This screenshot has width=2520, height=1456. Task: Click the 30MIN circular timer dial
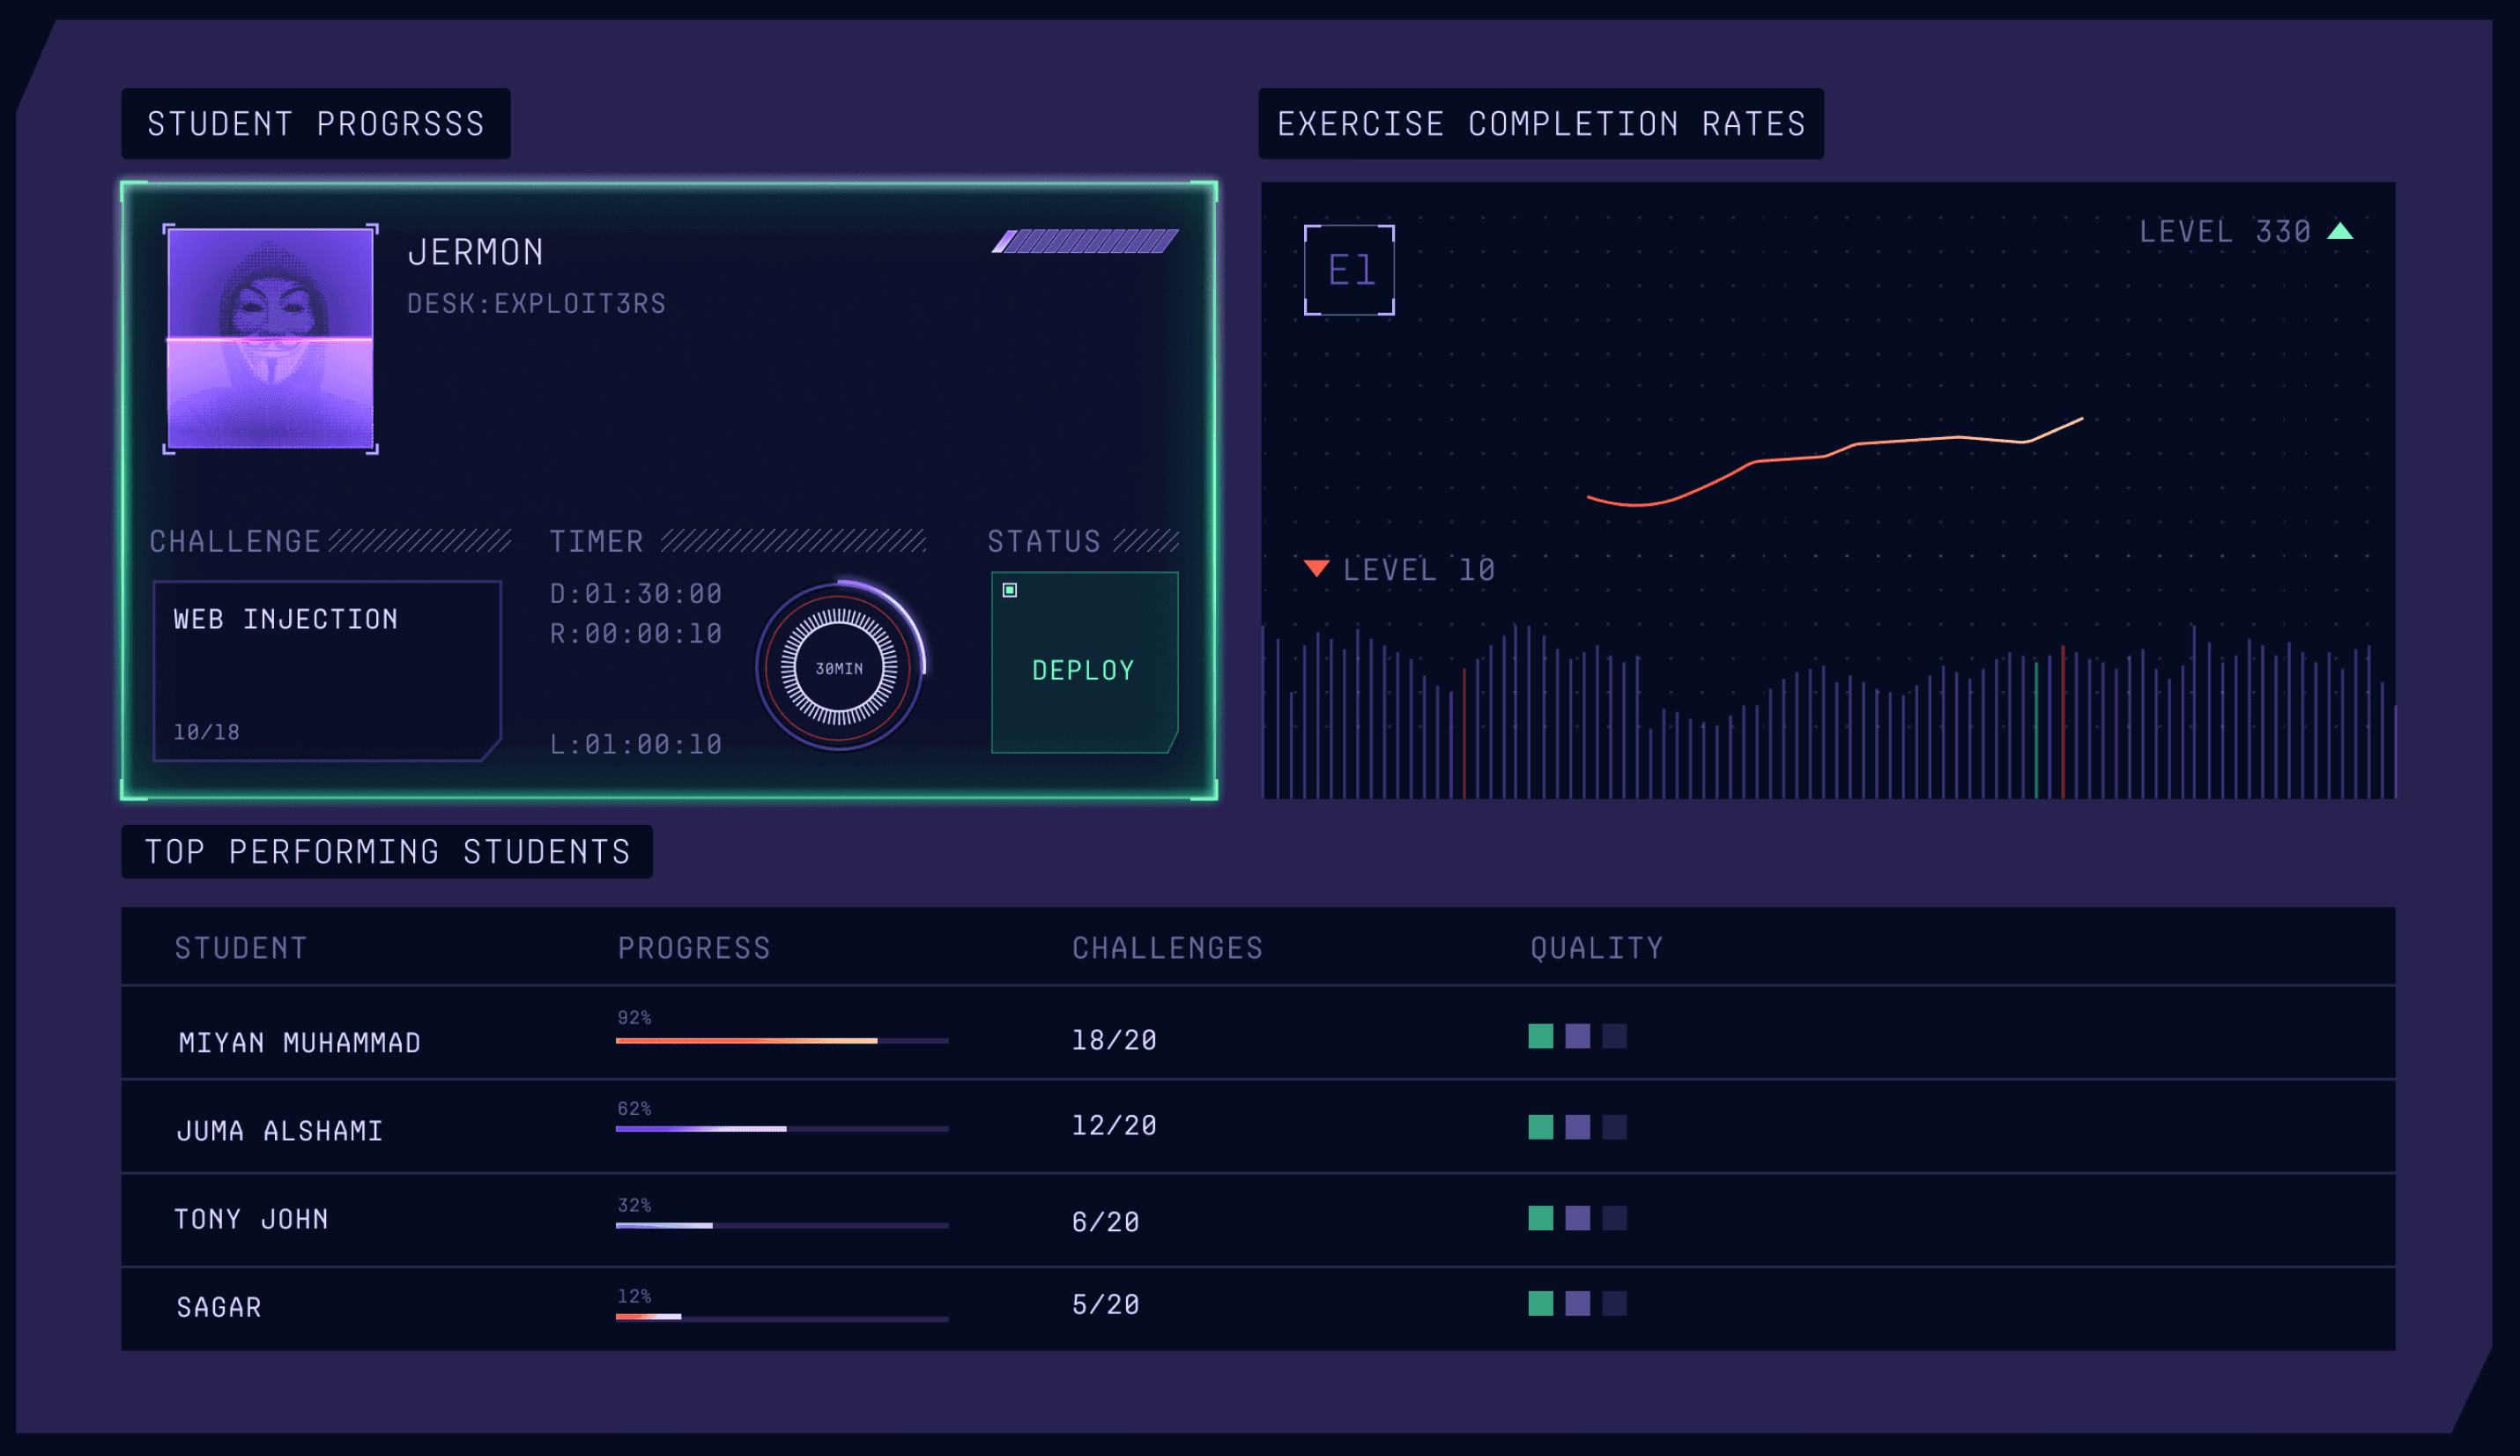[x=839, y=667]
